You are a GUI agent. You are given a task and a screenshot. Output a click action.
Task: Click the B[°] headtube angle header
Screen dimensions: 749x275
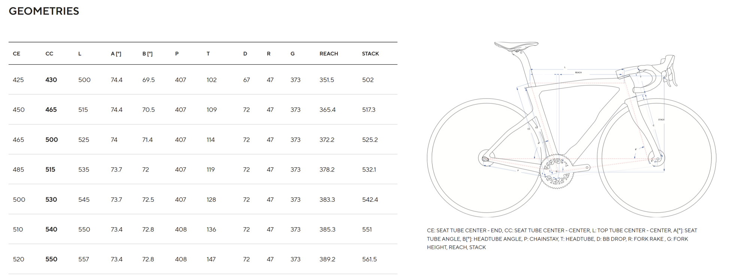(148, 54)
